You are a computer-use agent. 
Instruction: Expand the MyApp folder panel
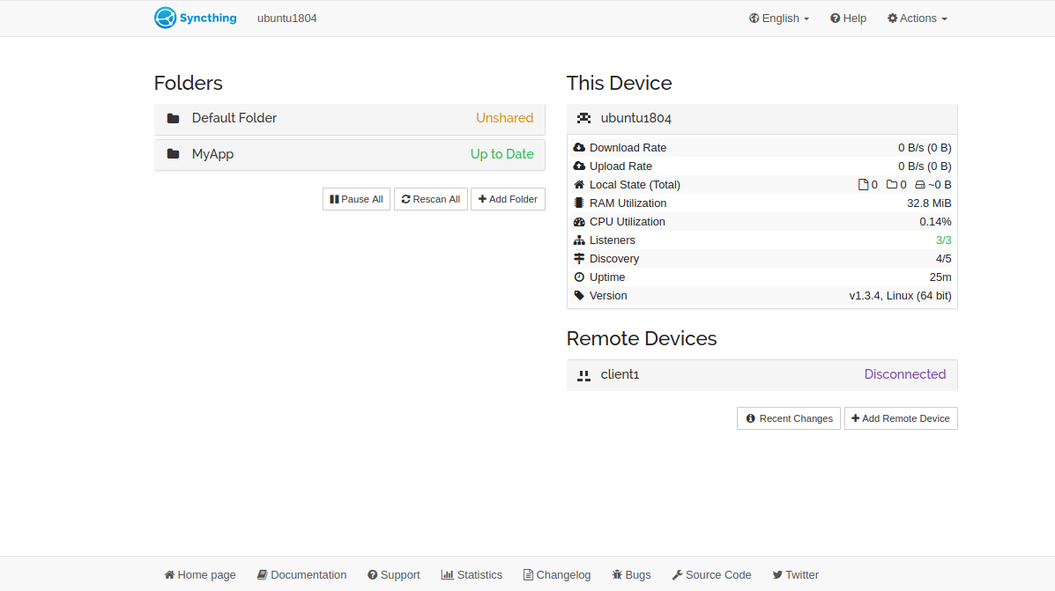[350, 155]
